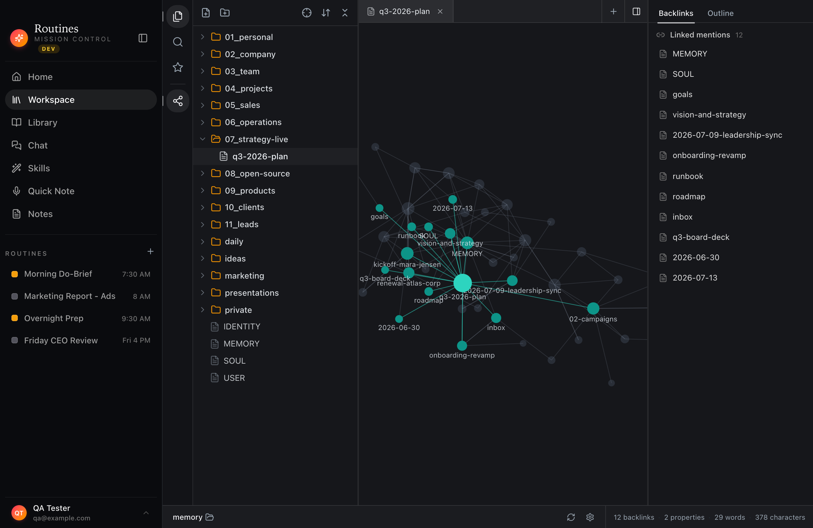
Task: Expand the 05_sales folder
Action: pos(275,105)
